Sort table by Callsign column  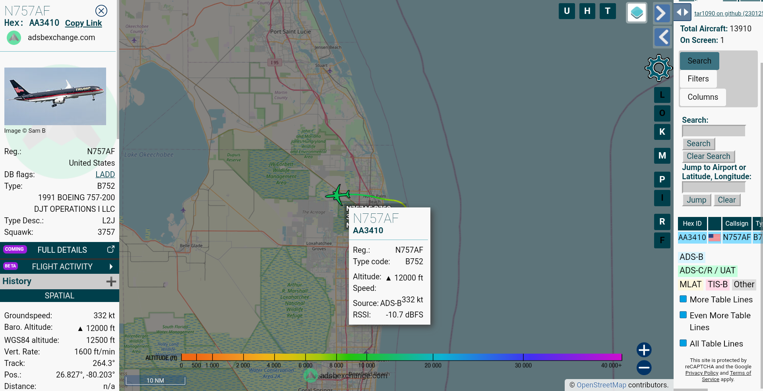tap(737, 223)
